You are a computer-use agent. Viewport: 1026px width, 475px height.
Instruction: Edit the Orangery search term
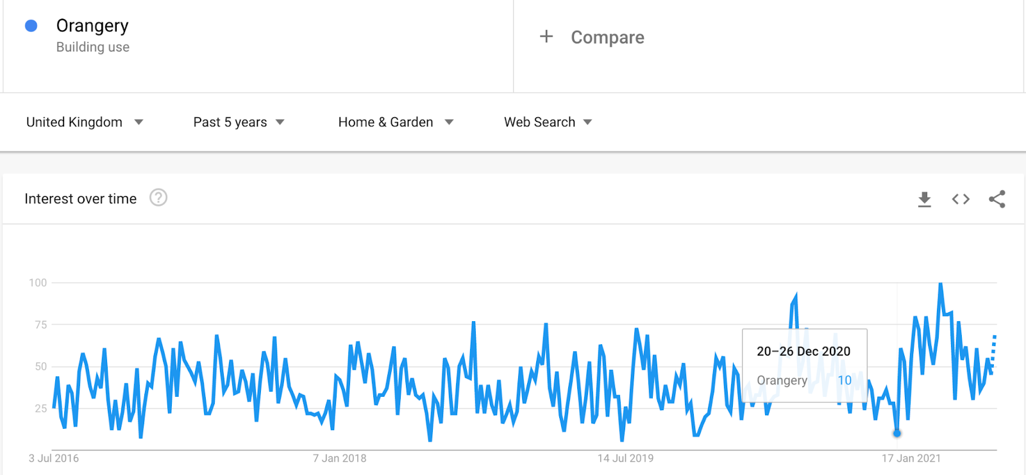click(92, 26)
